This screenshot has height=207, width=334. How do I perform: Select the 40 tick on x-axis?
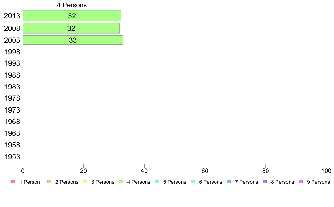pyautogui.click(x=144, y=171)
